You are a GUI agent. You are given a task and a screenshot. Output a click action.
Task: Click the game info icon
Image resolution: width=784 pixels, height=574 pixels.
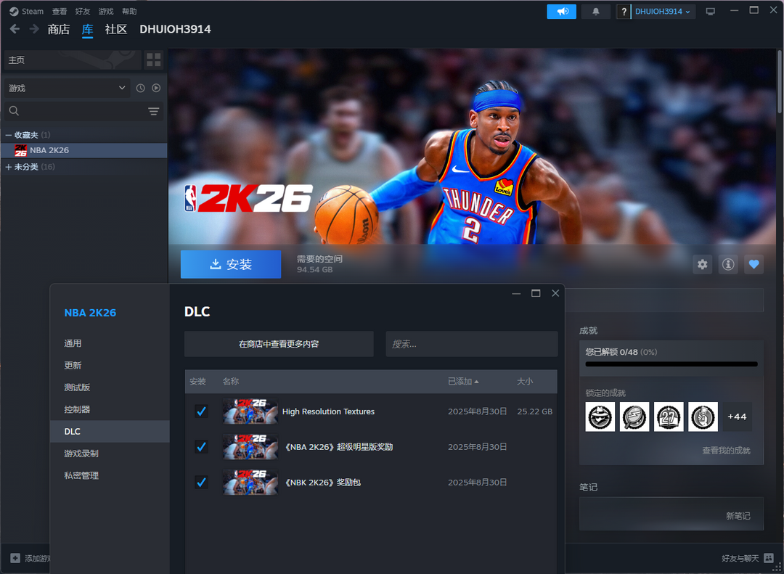(728, 265)
